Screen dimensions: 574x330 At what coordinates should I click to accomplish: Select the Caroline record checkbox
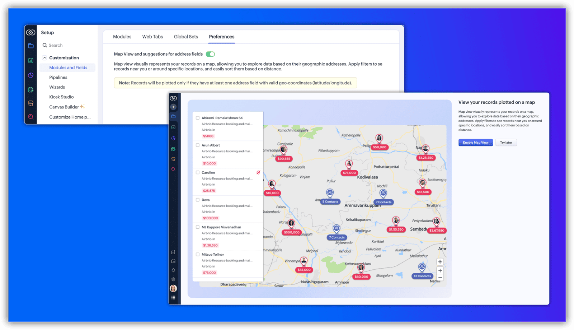coord(198,172)
